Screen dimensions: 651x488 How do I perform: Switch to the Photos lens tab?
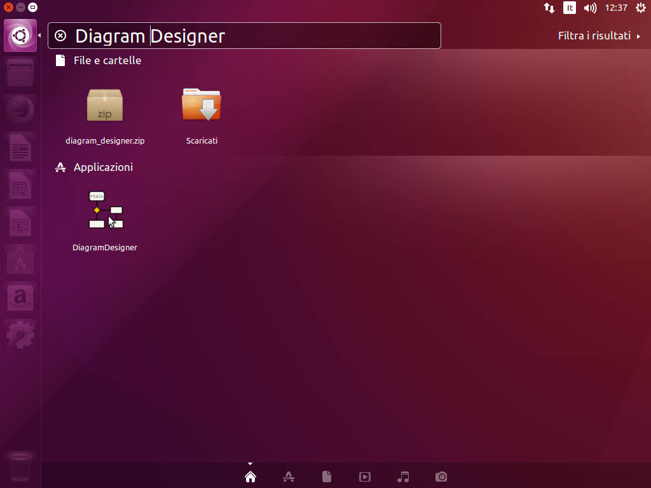pyautogui.click(x=441, y=477)
